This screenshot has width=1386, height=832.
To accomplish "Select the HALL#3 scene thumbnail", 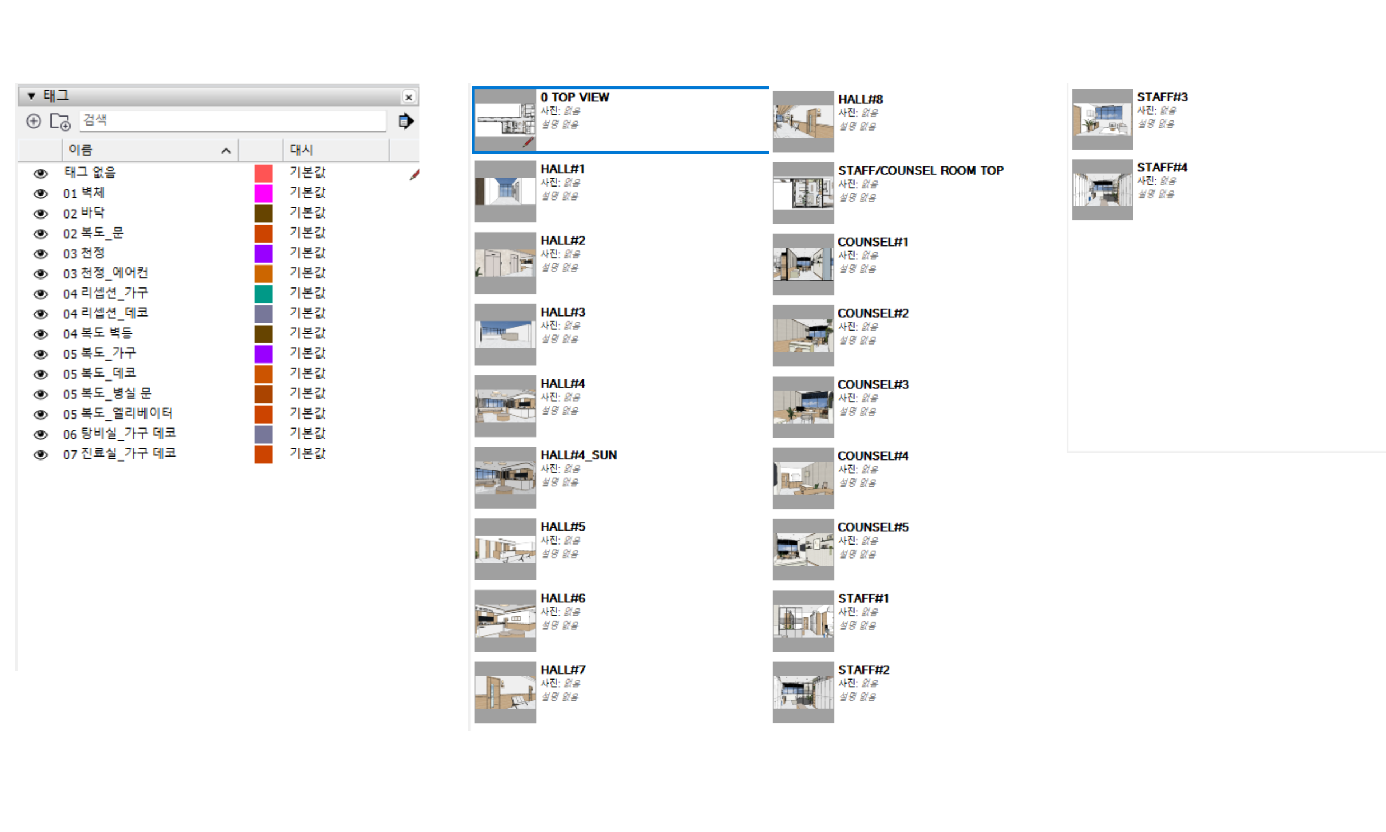I will [x=505, y=334].
